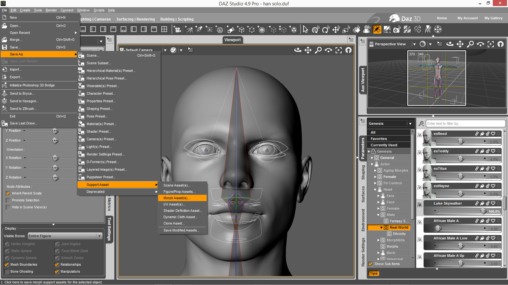Screen dimensions: 508x285
Task: Click the Home link
Action: 442,18
